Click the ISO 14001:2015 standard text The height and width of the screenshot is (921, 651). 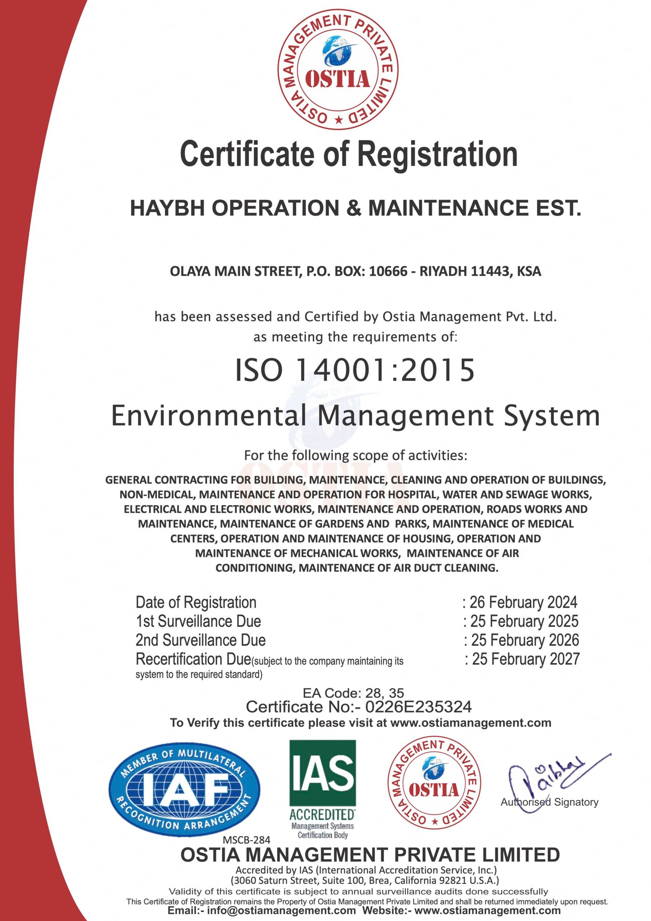(355, 370)
